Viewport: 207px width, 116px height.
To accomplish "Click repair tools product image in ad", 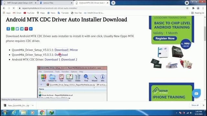I will click(x=171, y=57).
